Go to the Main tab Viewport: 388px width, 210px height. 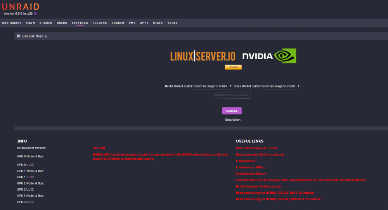pyautogui.click(x=31, y=23)
